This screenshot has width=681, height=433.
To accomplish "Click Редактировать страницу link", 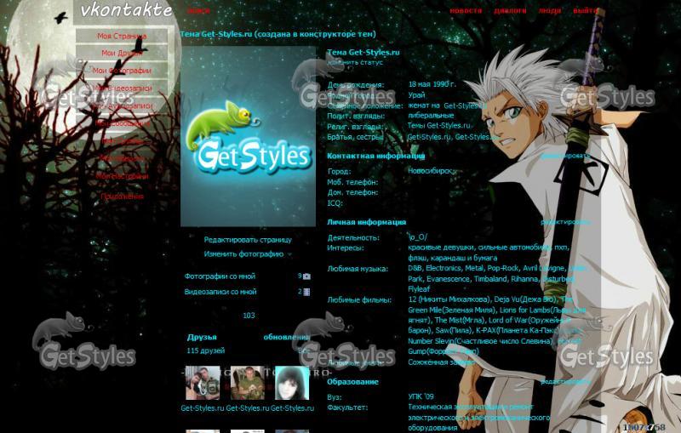I will pos(247,240).
